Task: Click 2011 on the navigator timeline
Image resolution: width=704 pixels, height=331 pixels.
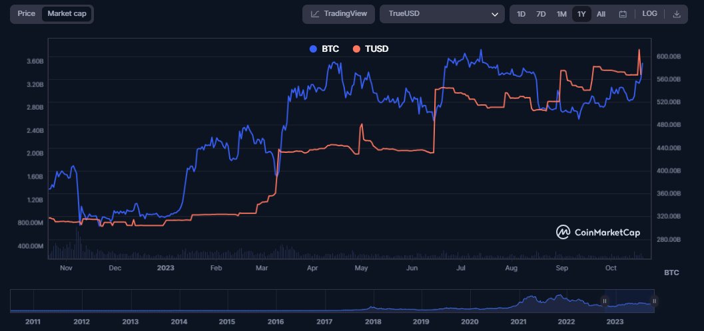Action: click(33, 322)
